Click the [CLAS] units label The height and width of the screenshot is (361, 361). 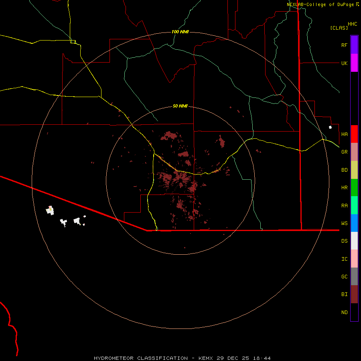point(339,28)
